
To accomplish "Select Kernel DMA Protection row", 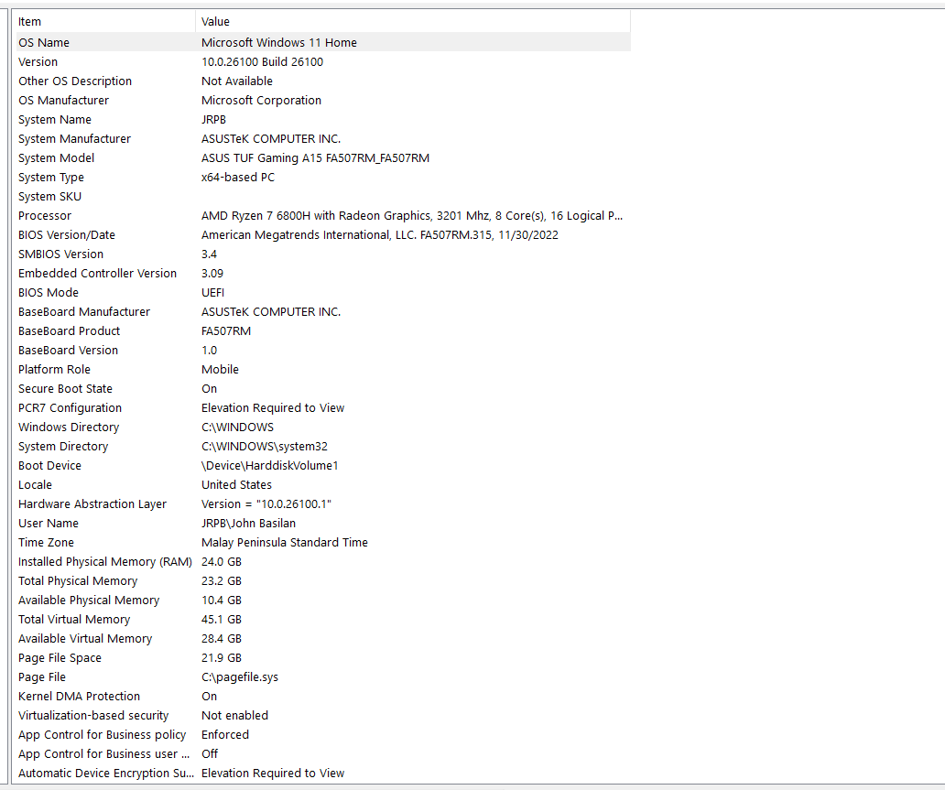I will pos(321,697).
